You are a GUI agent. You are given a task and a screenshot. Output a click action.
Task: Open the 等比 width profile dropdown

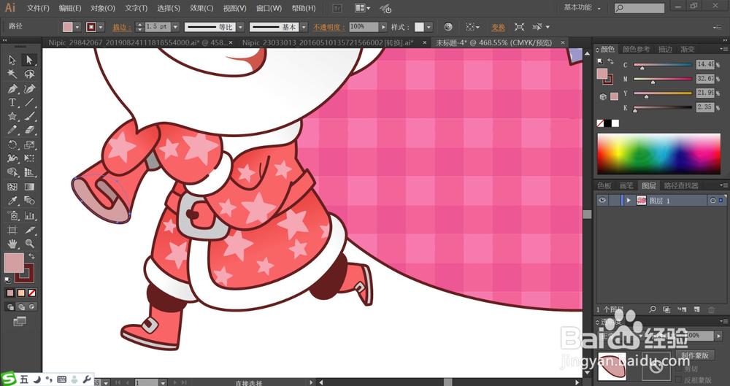pos(241,27)
